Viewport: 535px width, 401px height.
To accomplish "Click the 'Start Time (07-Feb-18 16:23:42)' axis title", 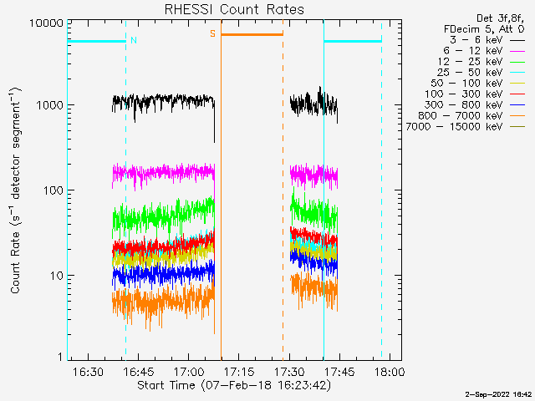I will [234, 386].
